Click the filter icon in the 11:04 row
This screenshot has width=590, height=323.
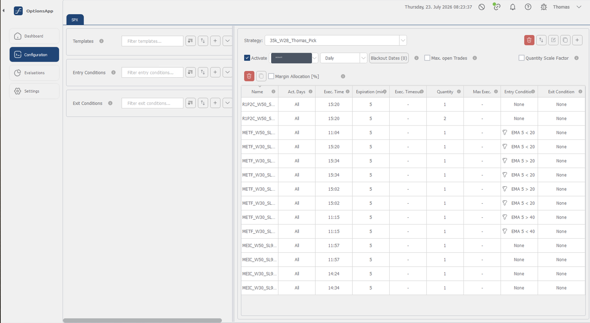(x=505, y=132)
